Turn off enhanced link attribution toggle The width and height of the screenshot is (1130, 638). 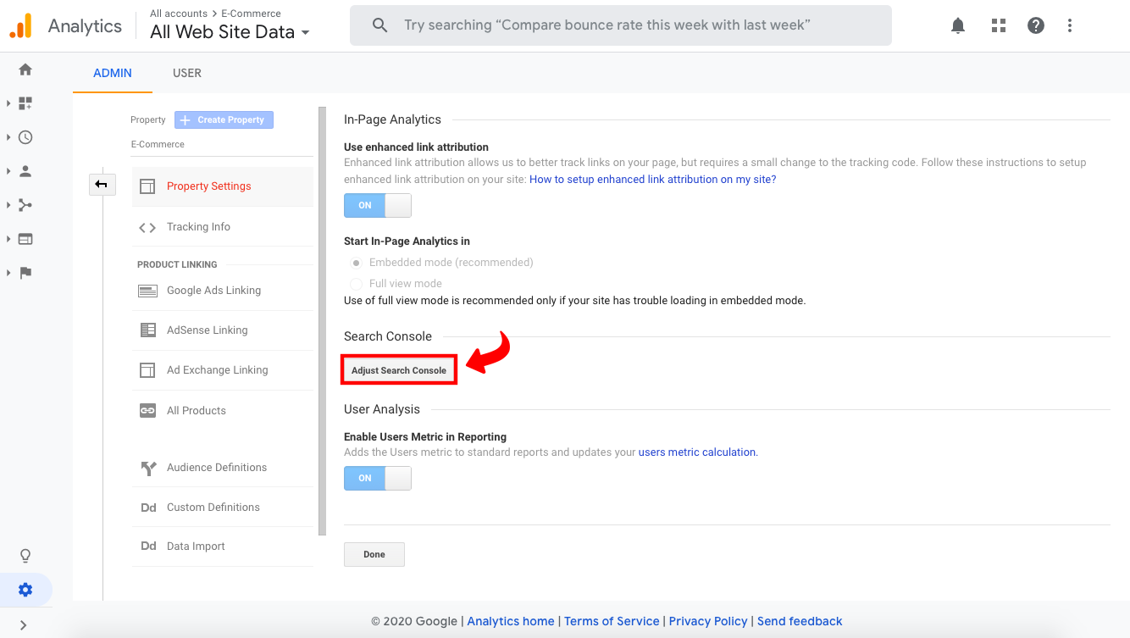[377, 205]
